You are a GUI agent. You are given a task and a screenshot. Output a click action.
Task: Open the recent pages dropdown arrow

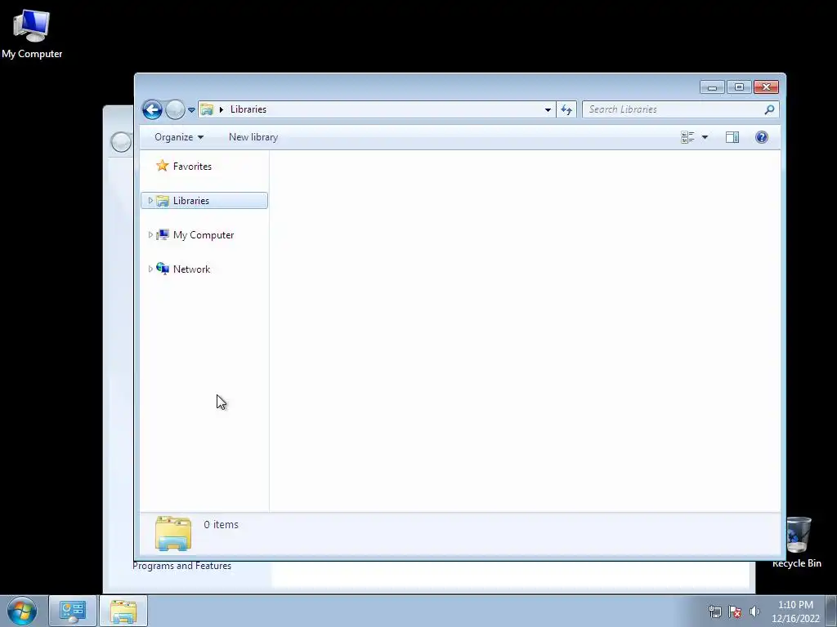coord(191,110)
